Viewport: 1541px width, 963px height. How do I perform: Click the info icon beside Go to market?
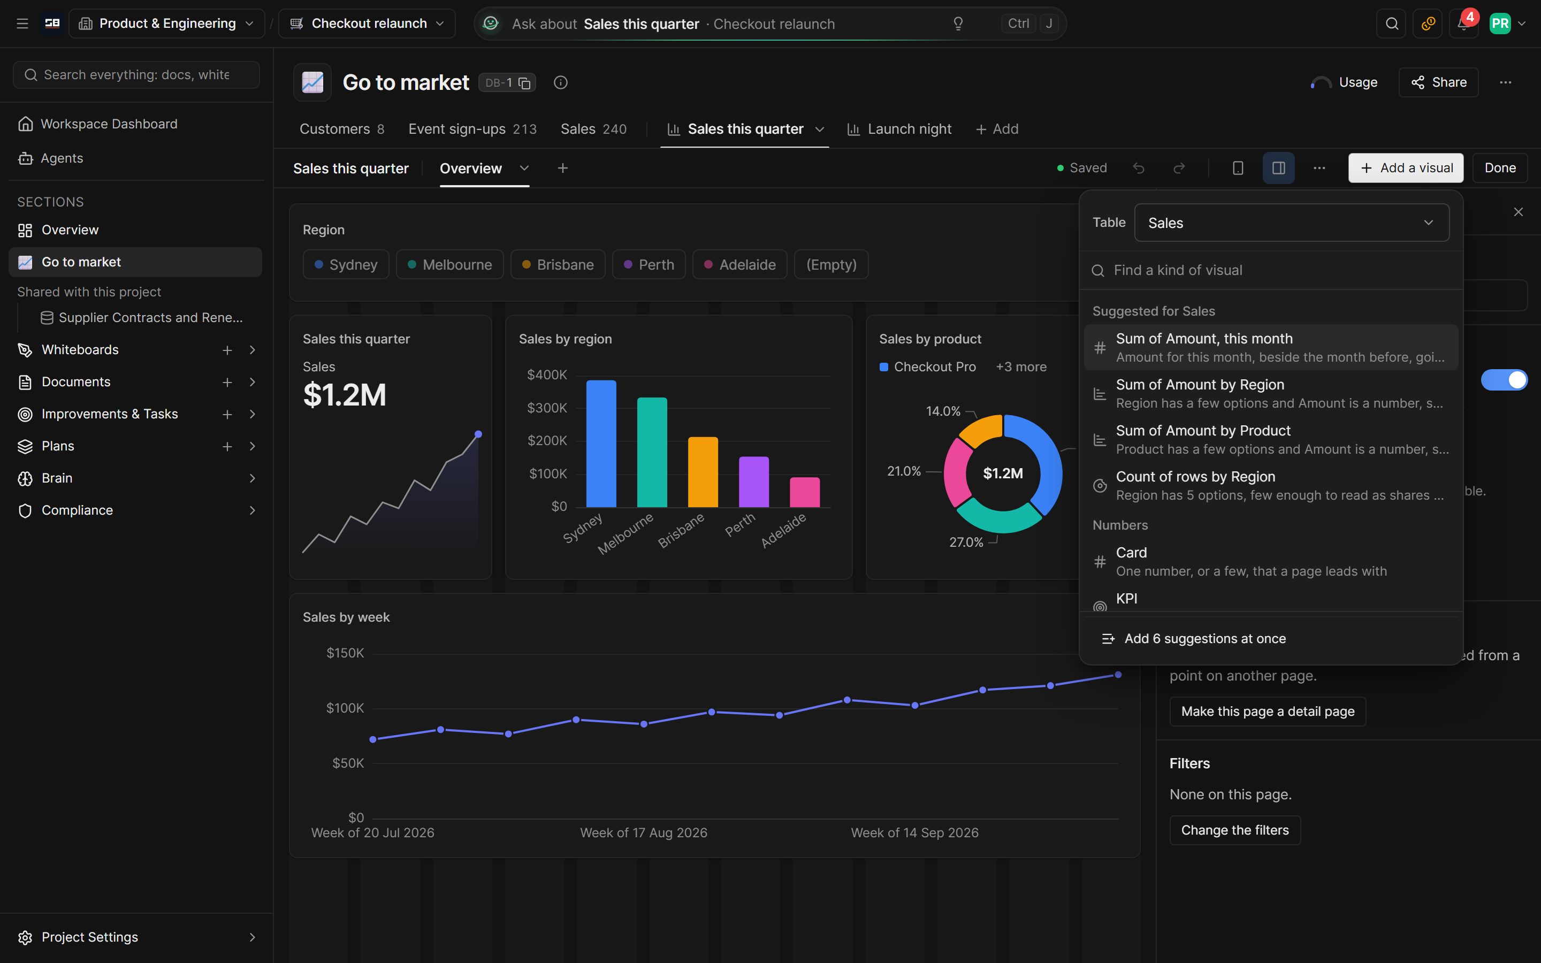[560, 82]
